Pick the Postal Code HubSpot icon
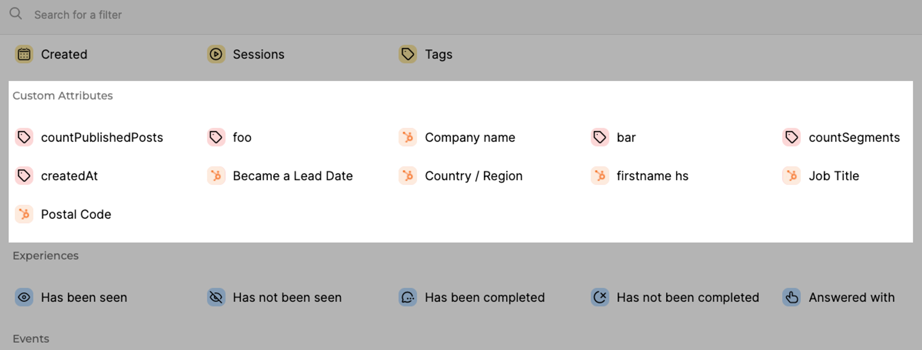The width and height of the screenshot is (922, 350). coord(24,214)
